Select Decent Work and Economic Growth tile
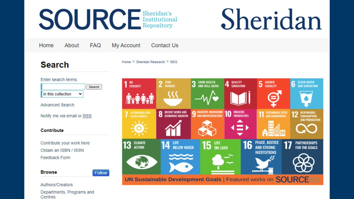354x199 pixels. click(173, 124)
